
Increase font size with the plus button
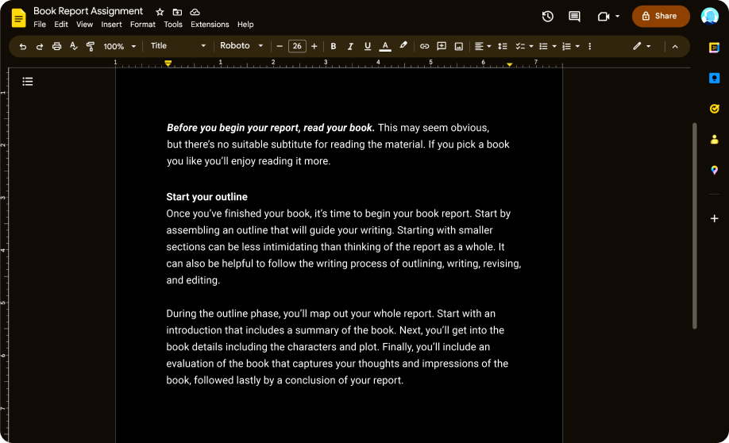pyautogui.click(x=314, y=47)
